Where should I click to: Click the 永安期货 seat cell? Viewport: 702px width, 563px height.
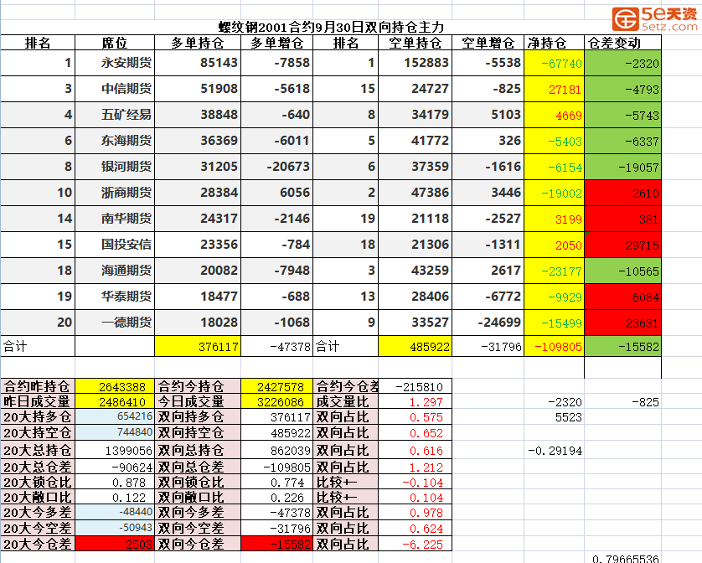coord(115,63)
